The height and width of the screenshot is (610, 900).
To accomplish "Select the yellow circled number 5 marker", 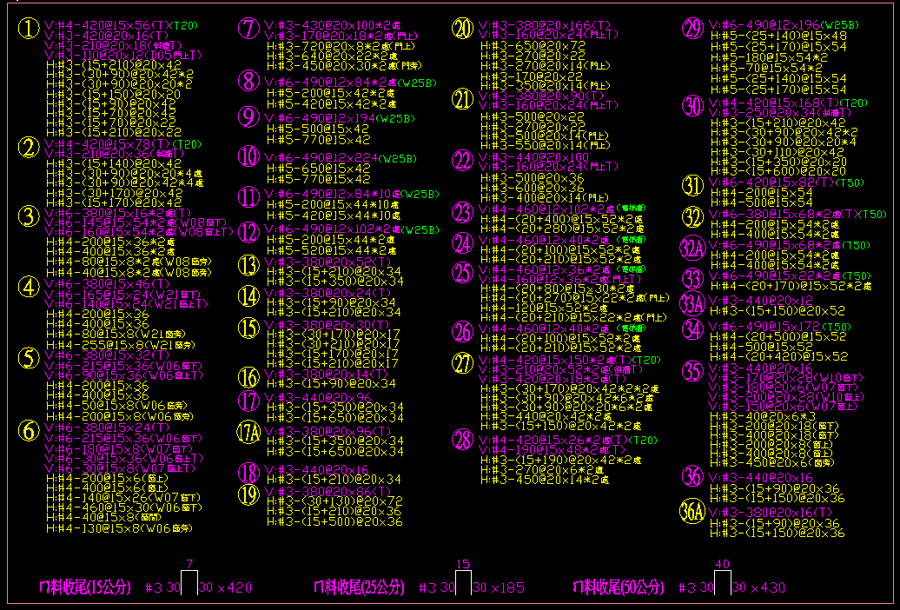I will (x=30, y=358).
